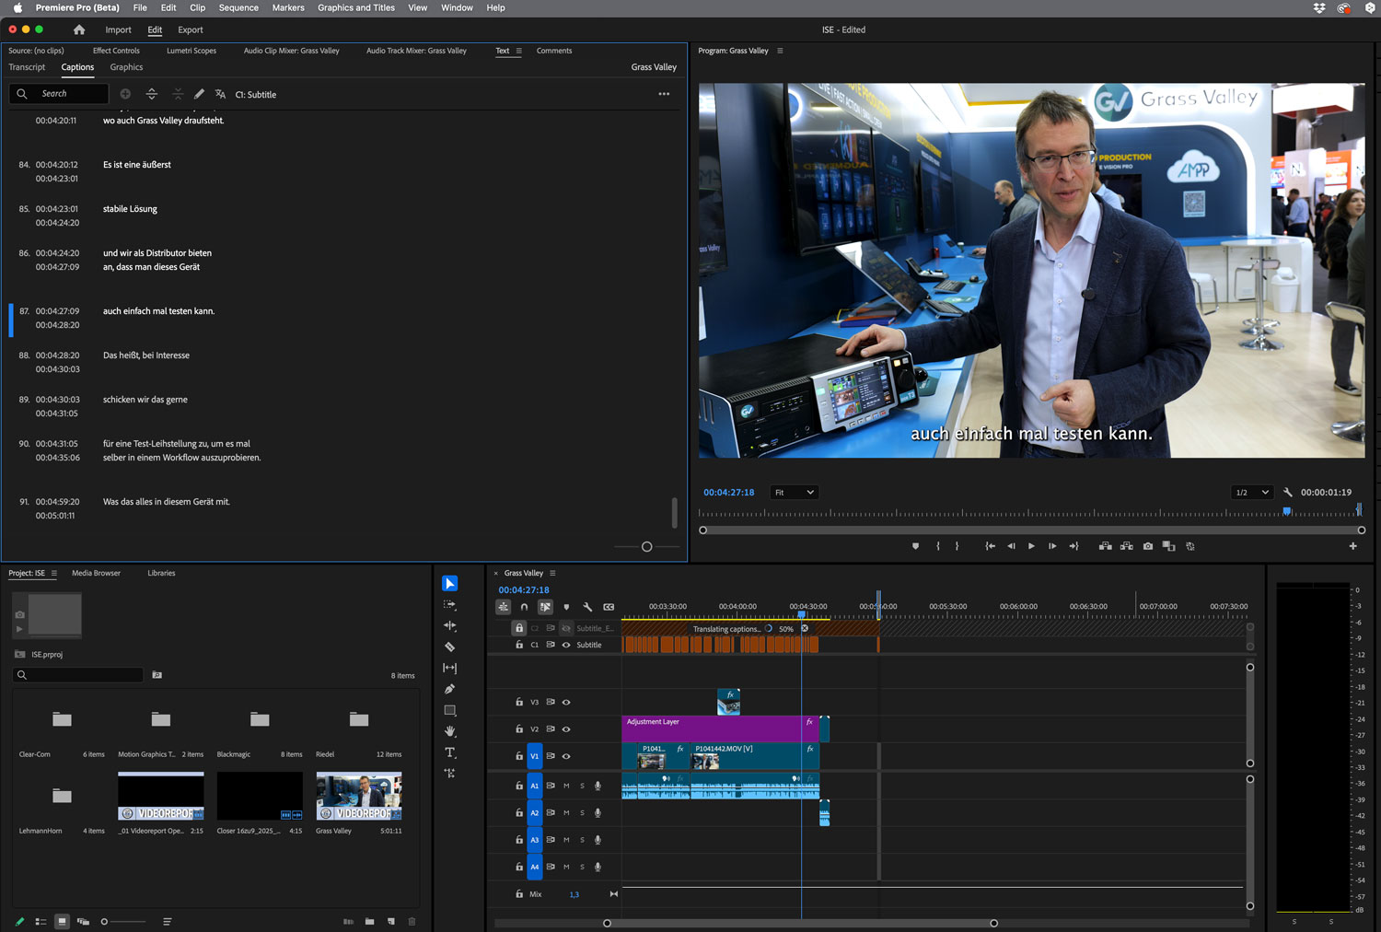Select the Grass Valley sequence thumbnail
This screenshot has width=1381, height=932.
coord(359,796)
